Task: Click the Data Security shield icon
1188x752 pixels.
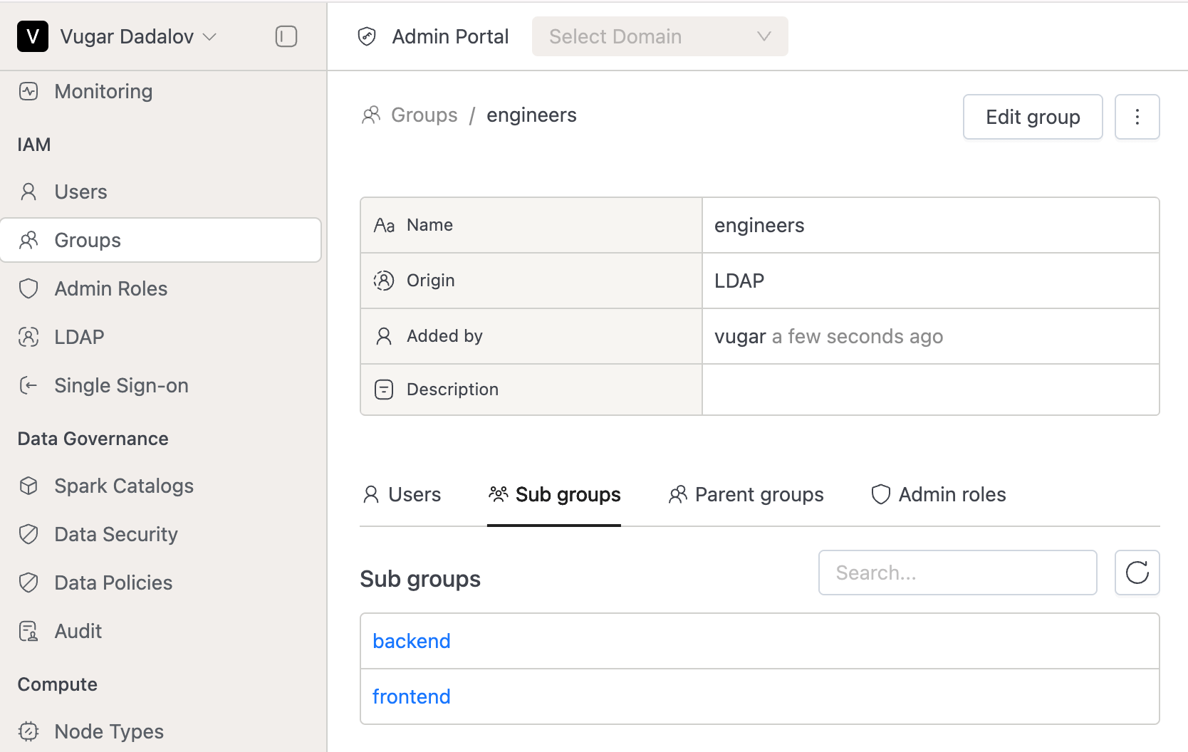Action: (x=28, y=534)
